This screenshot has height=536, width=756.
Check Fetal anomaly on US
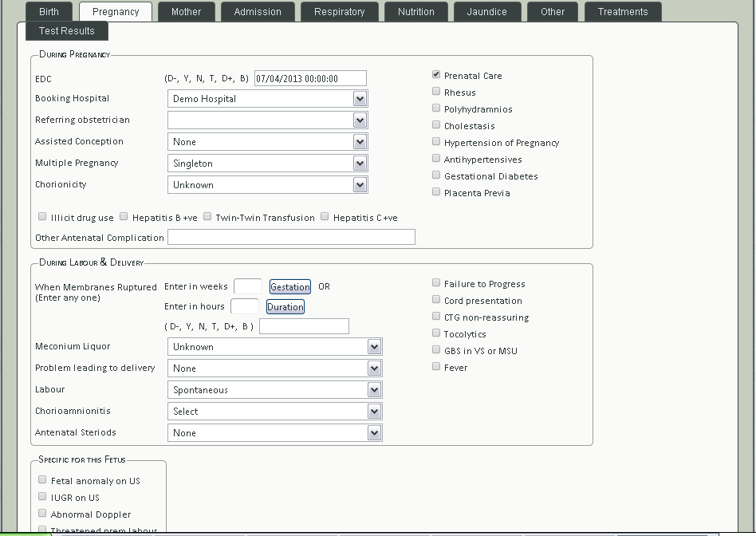(42, 480)
